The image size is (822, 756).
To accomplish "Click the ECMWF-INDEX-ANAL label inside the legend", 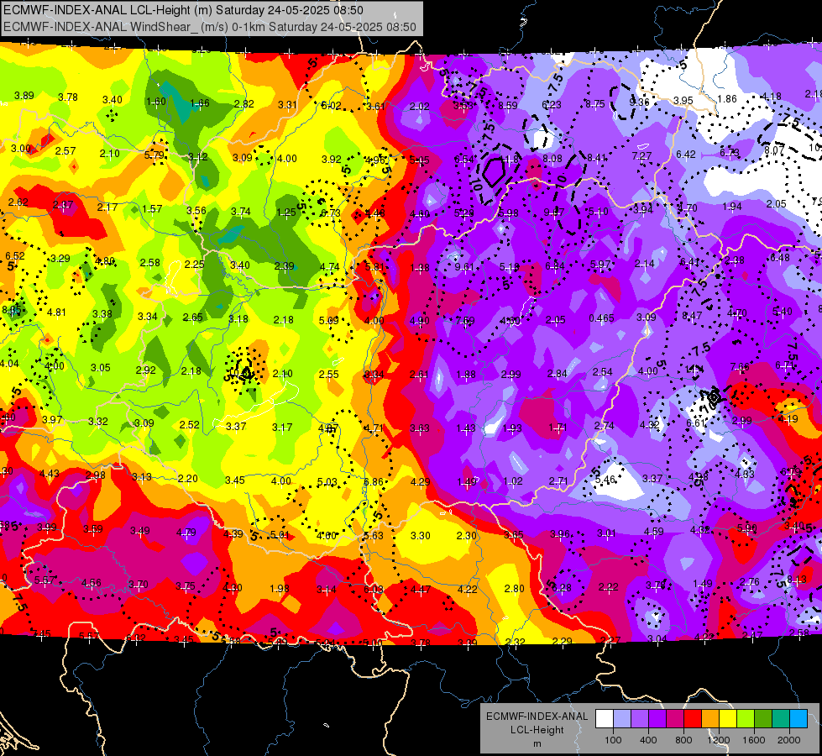I will point(537,717).
